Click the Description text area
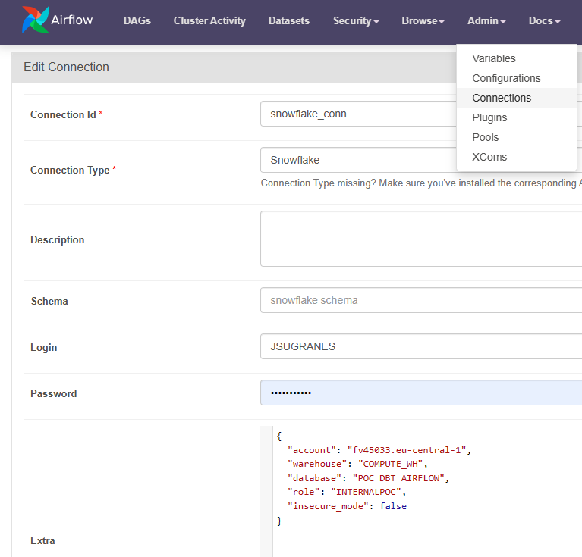This screenshot has height=557, width=582. coord(421,239)
